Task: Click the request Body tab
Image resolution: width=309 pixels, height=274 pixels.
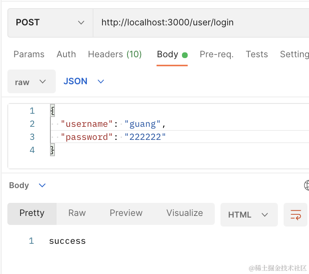Action: pyautogui.click(x=168, y=54)
